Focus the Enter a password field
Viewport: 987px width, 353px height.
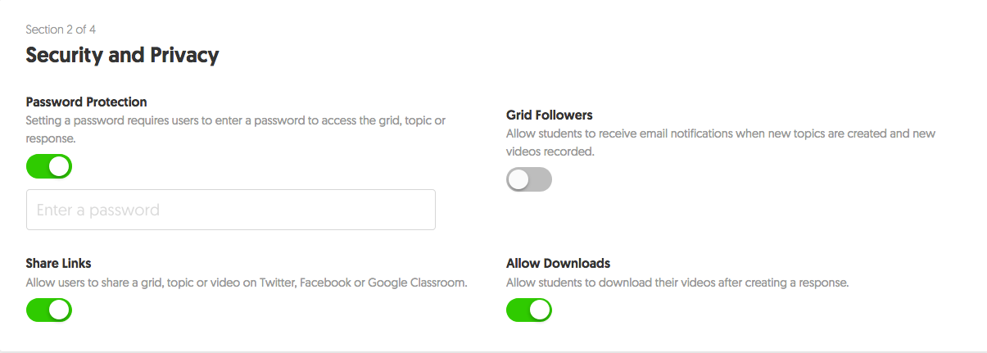click(230, 210)
